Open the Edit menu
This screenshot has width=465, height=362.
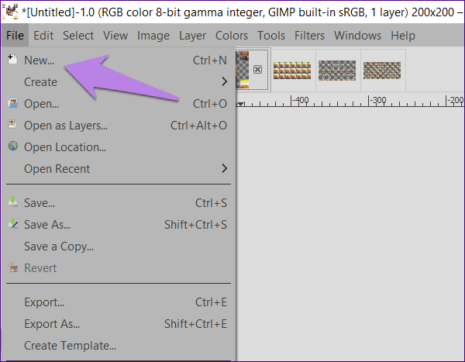pos(43,36)
